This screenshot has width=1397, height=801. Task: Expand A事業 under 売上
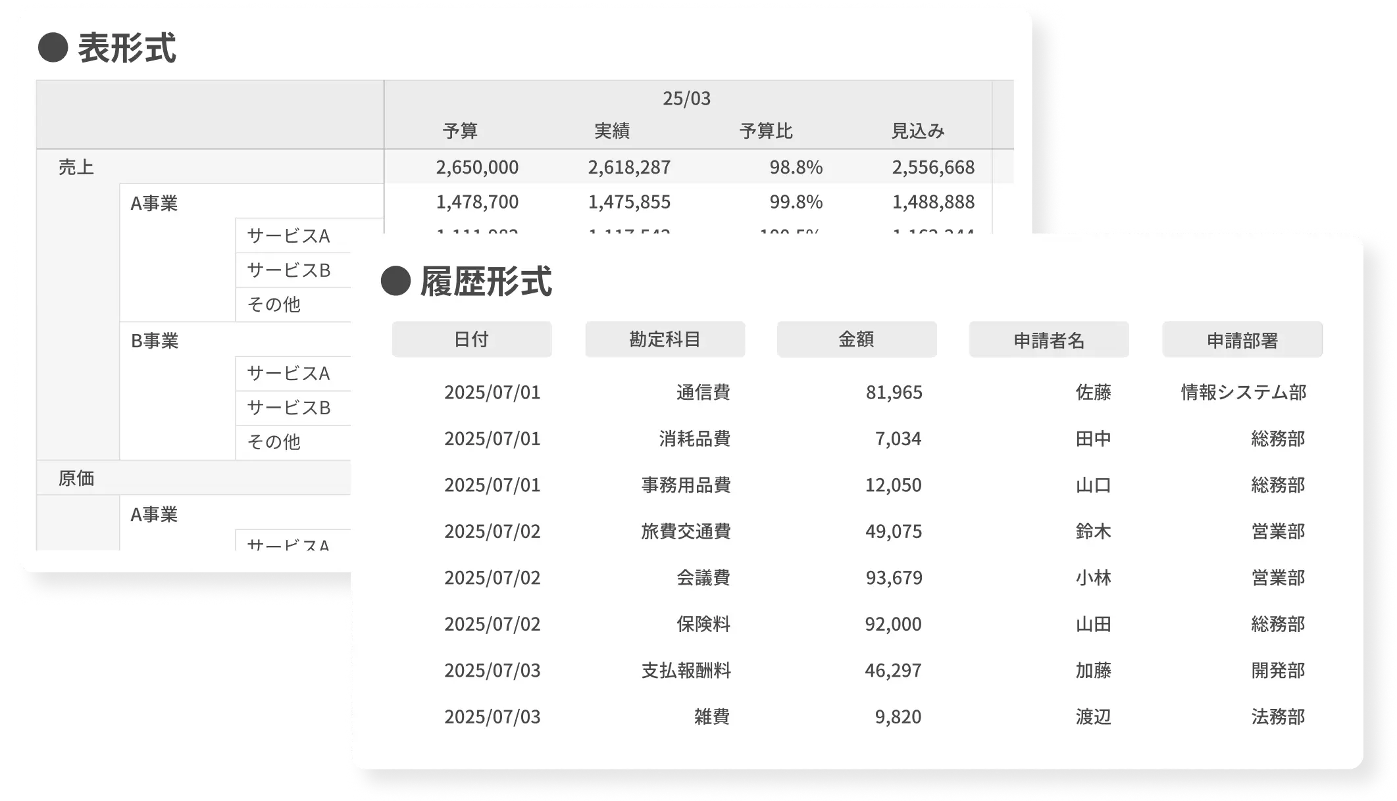click(x=154, y=203)
